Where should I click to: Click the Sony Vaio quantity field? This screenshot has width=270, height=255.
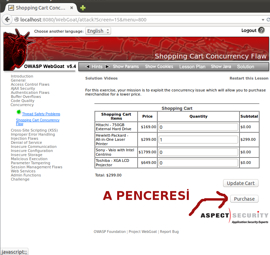click(198, 152)
